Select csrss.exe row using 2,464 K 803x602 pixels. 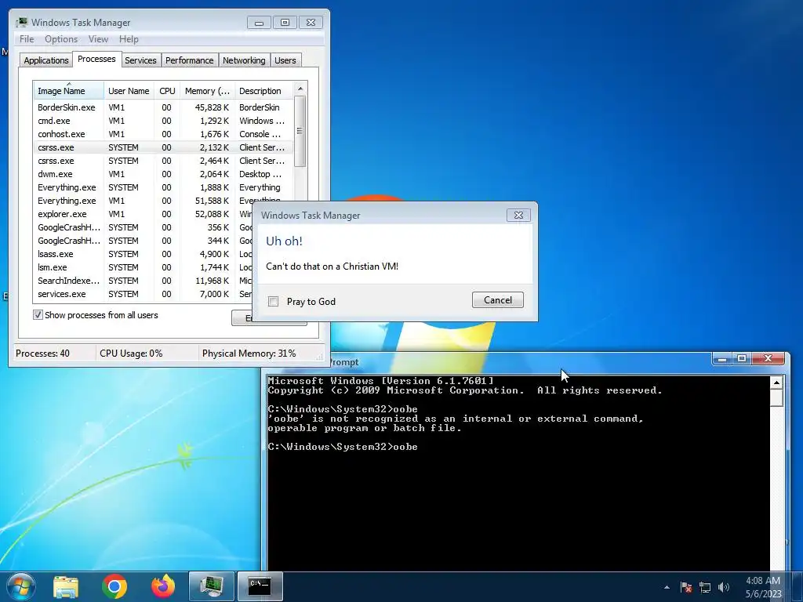163,161
